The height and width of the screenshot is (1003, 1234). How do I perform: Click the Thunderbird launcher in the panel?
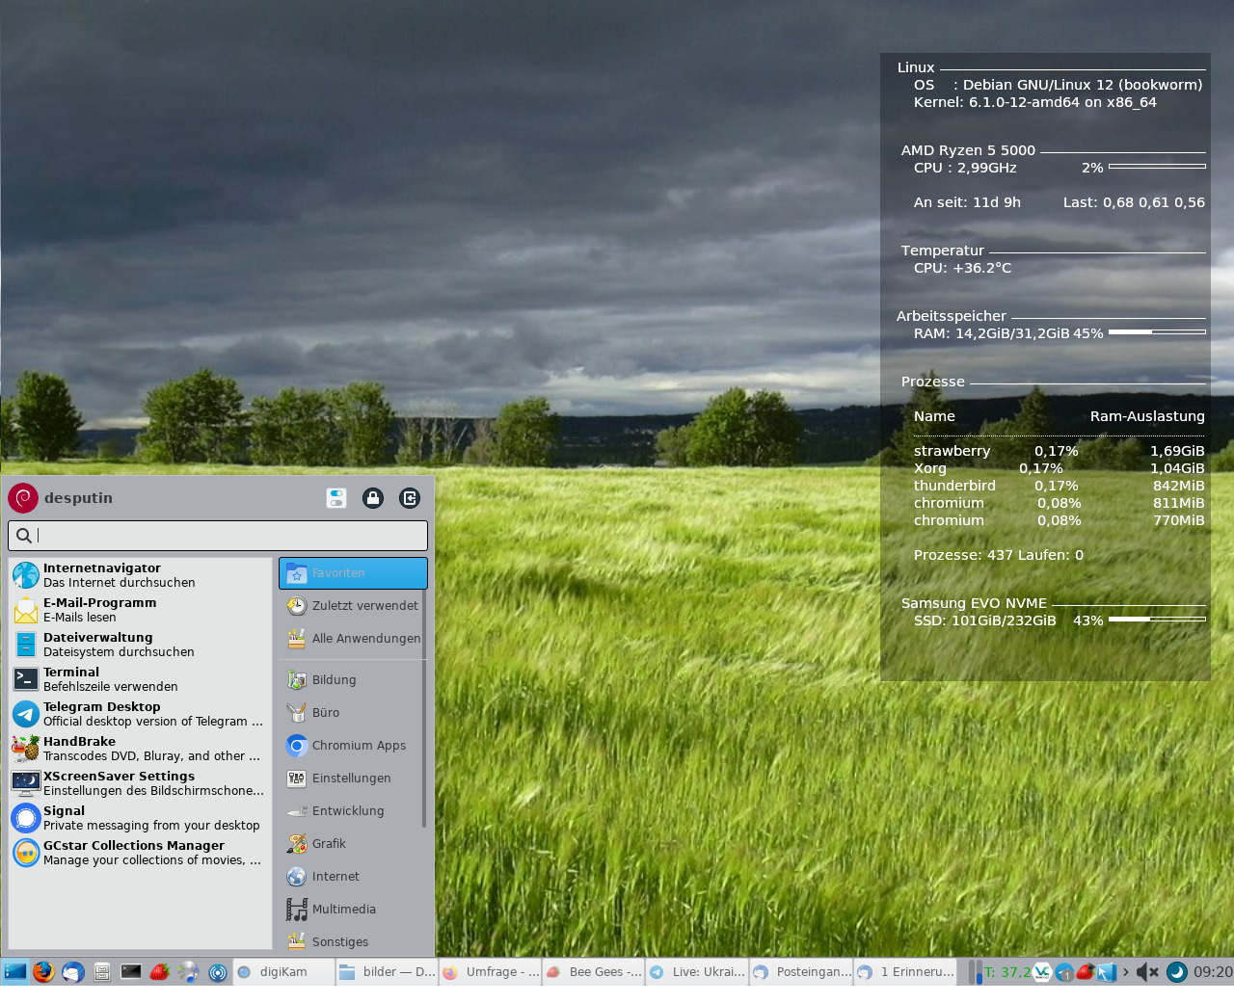[x=73, y=972]
